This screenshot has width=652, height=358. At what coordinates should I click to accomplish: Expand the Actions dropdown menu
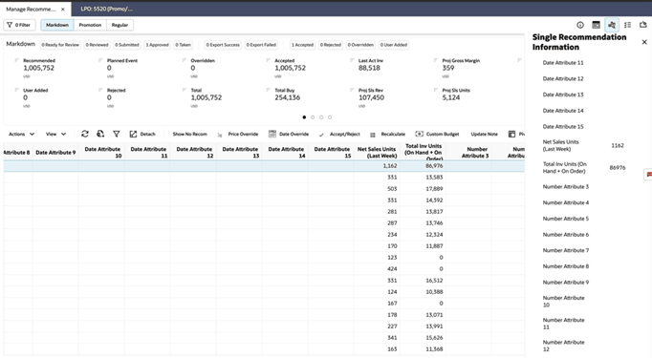[x=21, y=134]
